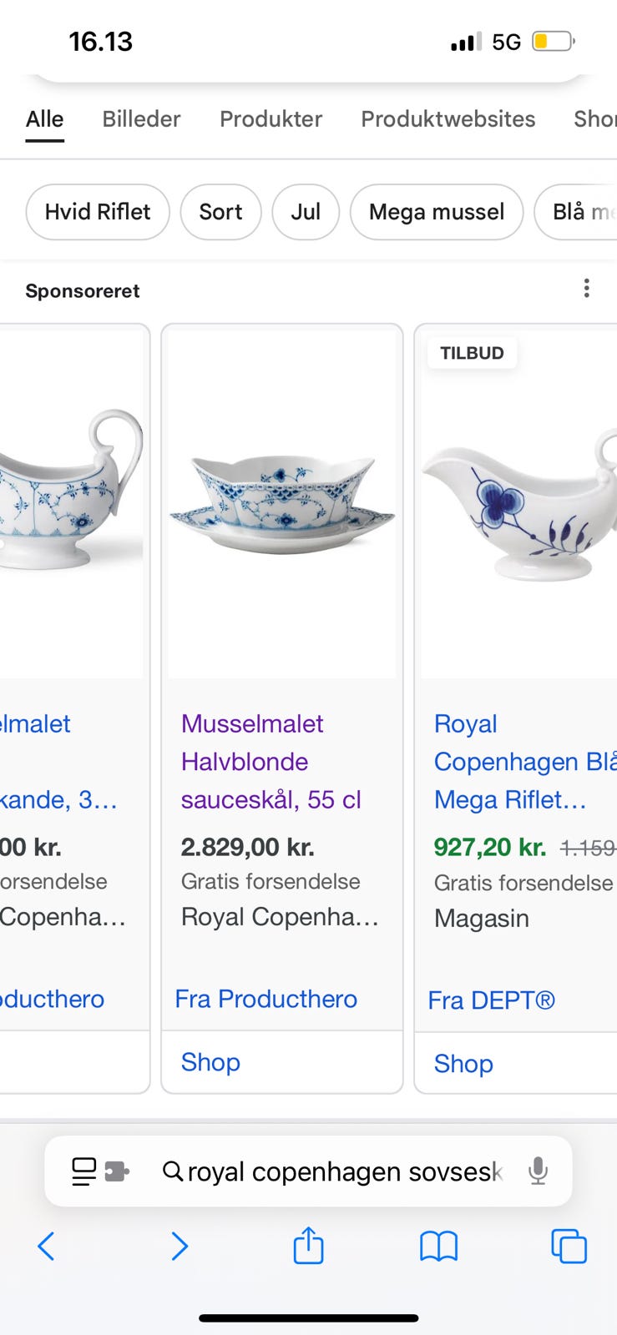617x1335 pixels.
Task: Tap the Share icon in the bottom toolbar
Action: pos(308,1247)
